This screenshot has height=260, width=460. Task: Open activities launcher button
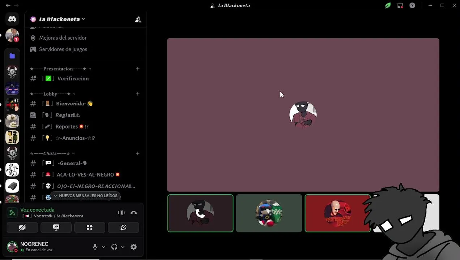(90, 227)
